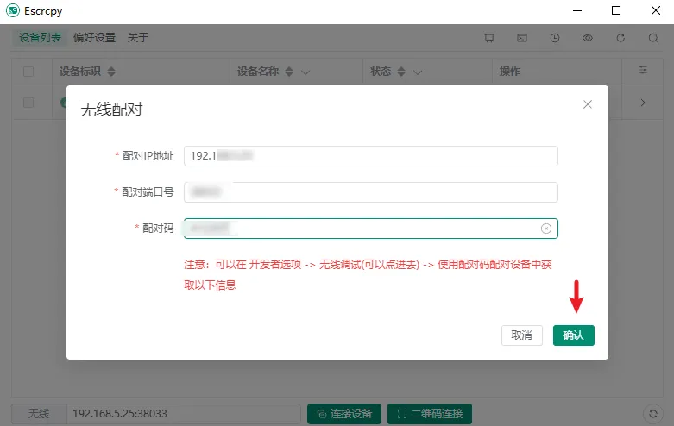The image size is (674, 426).
Task: Click the 连接设备 button
Action: click(x=344, y=414)
